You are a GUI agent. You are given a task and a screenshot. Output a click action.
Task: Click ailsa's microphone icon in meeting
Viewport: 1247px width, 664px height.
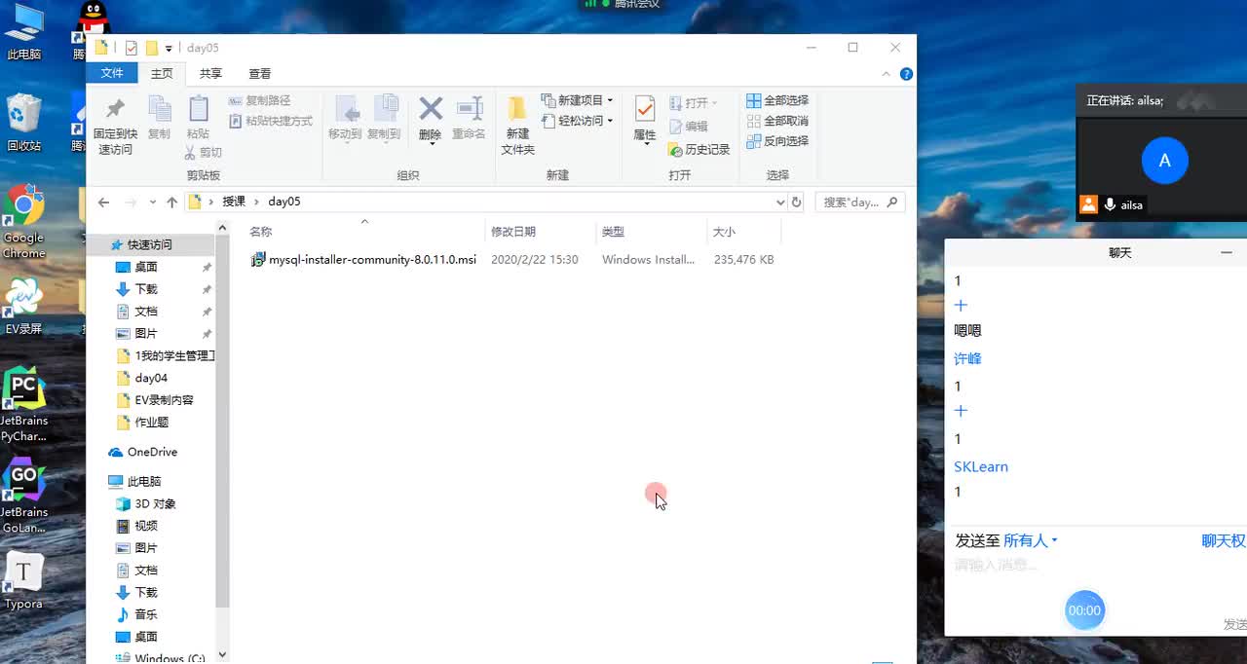[1110, 205]
